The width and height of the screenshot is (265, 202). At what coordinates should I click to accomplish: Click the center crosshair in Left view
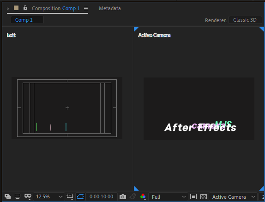tap(67, 108)
